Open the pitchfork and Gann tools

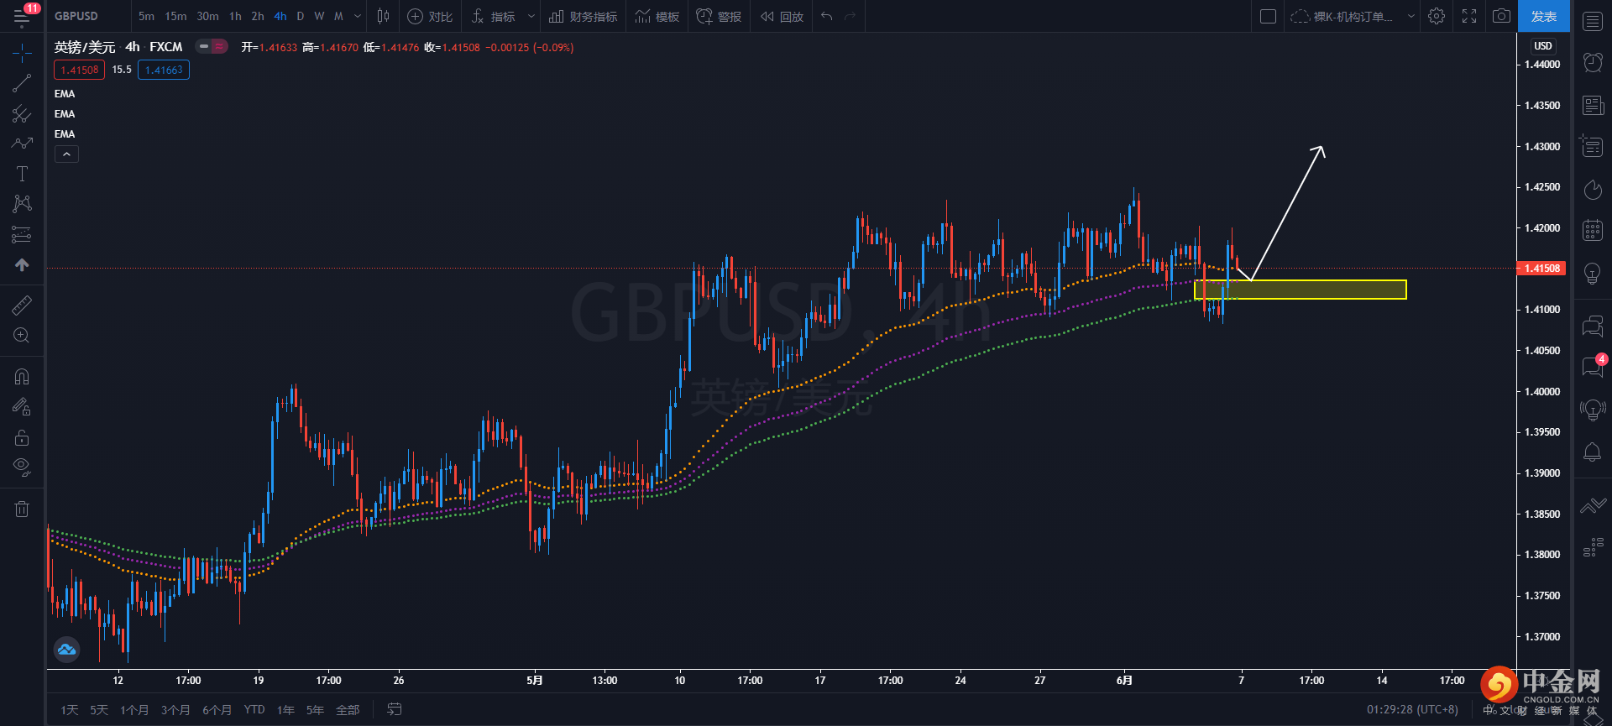22,113
